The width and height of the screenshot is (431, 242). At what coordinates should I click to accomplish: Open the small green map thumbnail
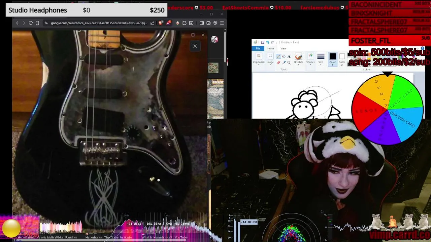point(213,68)
